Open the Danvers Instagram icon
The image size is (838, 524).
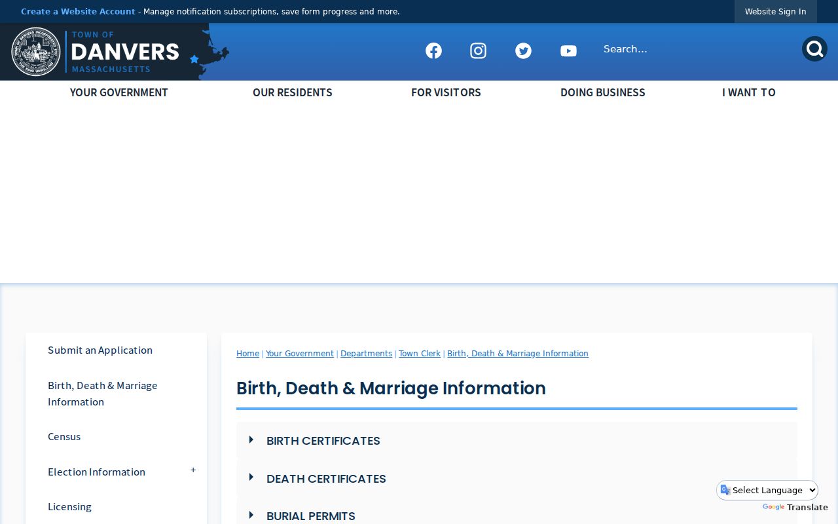tap(478, 50)
